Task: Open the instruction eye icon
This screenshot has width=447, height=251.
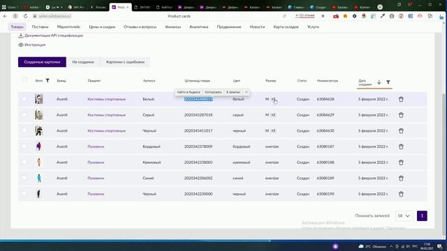Action: [20, 45]
